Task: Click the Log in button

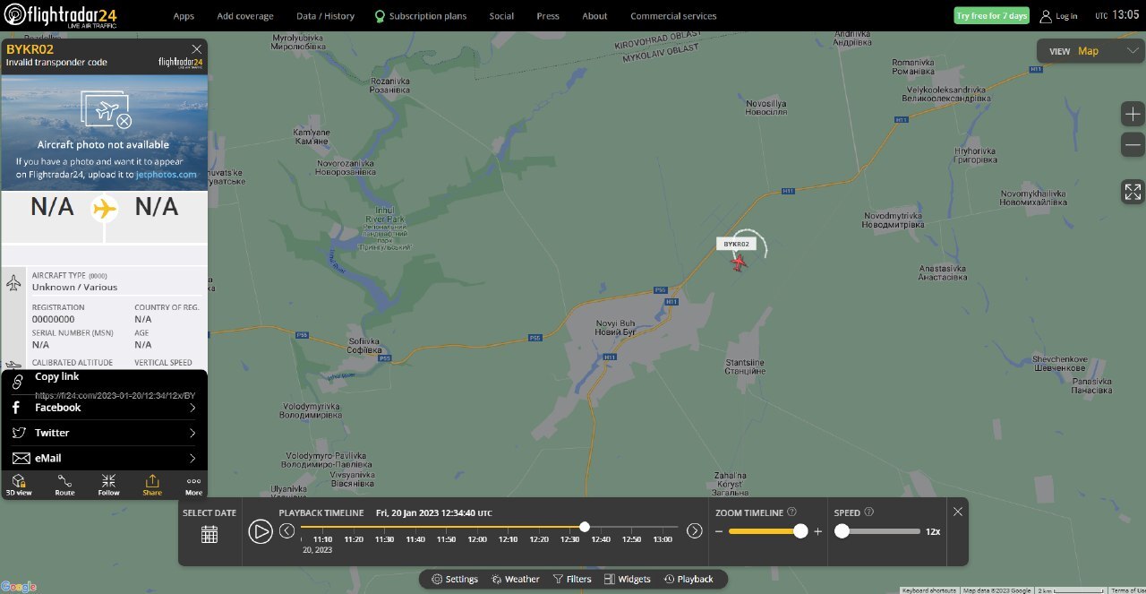Action: click(x=1058, y=16)
